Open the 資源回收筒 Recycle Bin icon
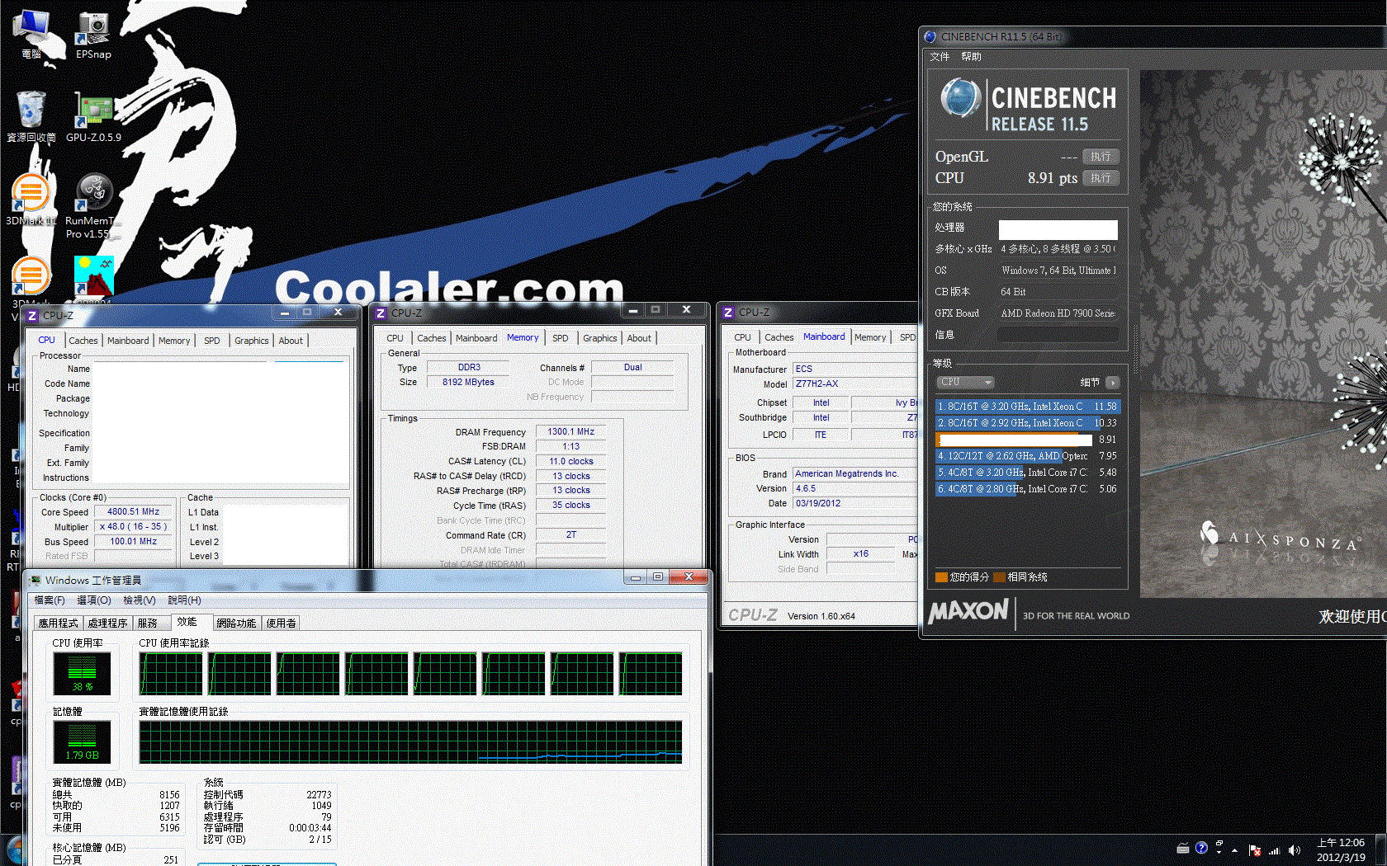 pos(31,116)
